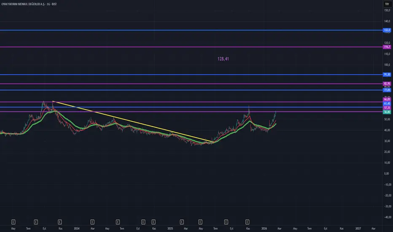Click the earnings E marker between 2025 and Mar 2025

(x=182, y=222)
